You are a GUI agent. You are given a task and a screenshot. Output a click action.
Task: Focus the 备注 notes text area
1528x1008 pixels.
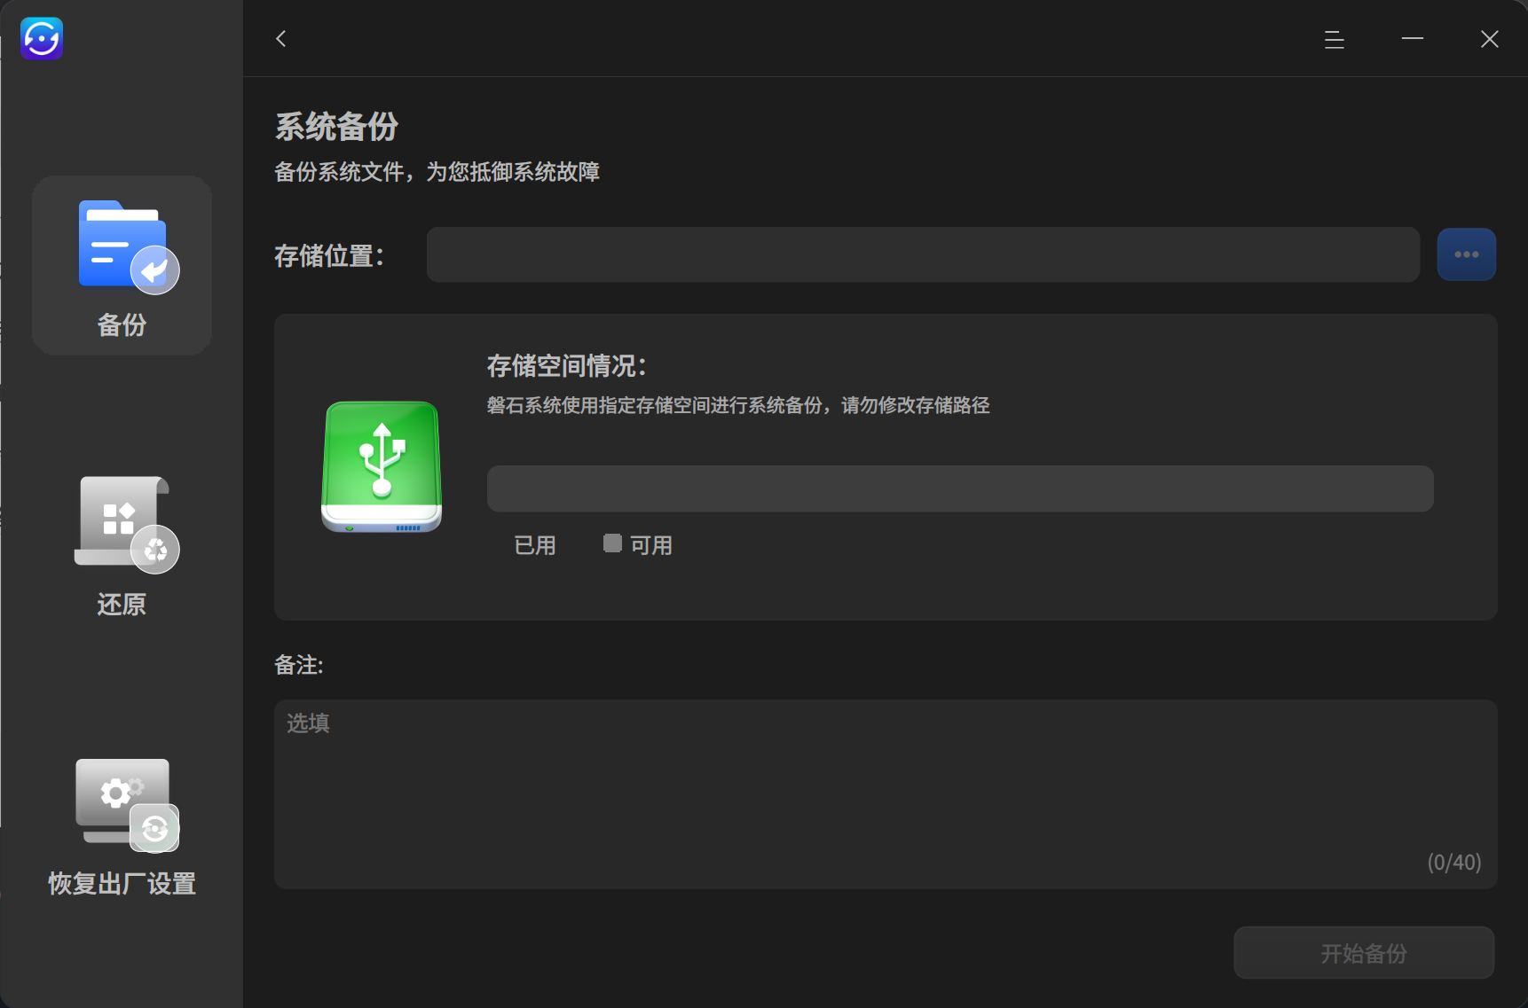point(886,794)
